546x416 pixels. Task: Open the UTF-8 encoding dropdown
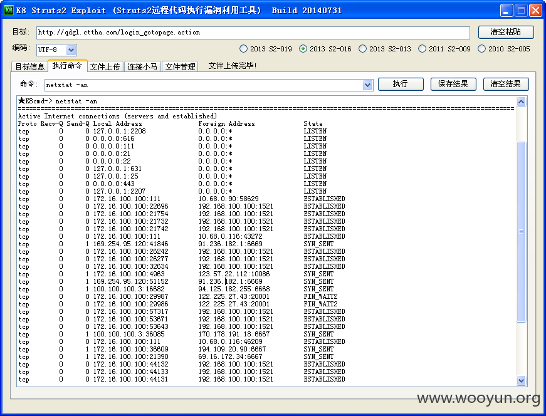click(x=71, y=49)
